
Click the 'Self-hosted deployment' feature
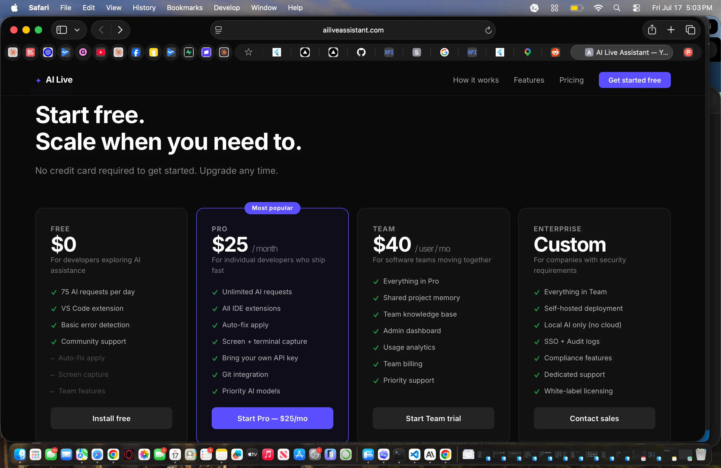click(x=583, y=308)
